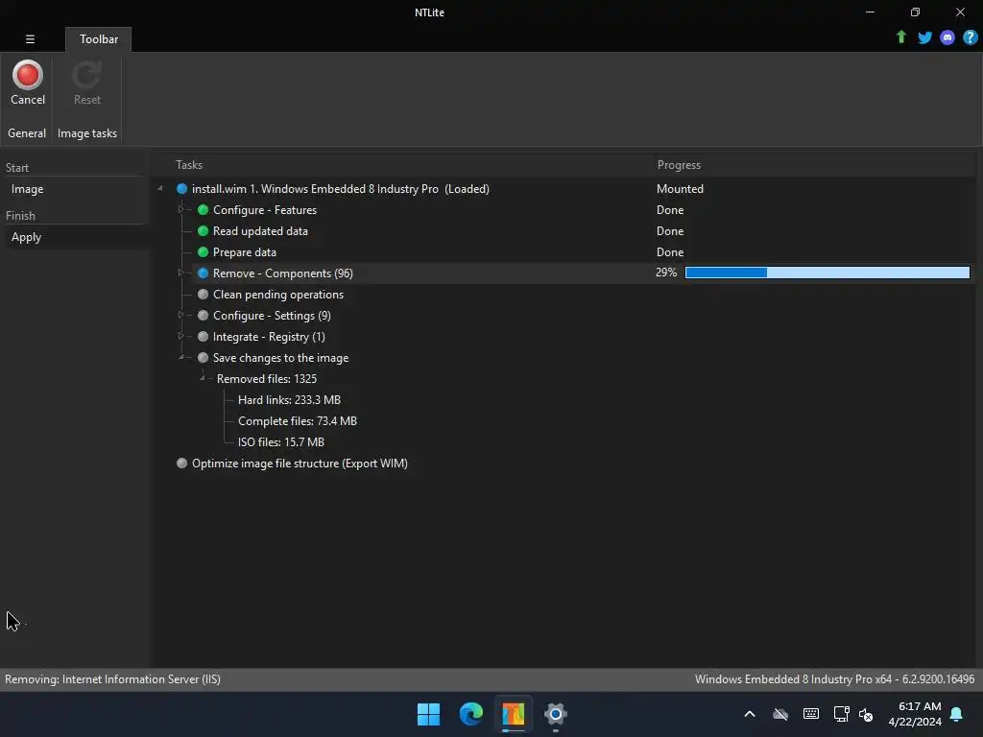
Task: Click green status dot for Read updated data
Action: (x=203, y=230)
